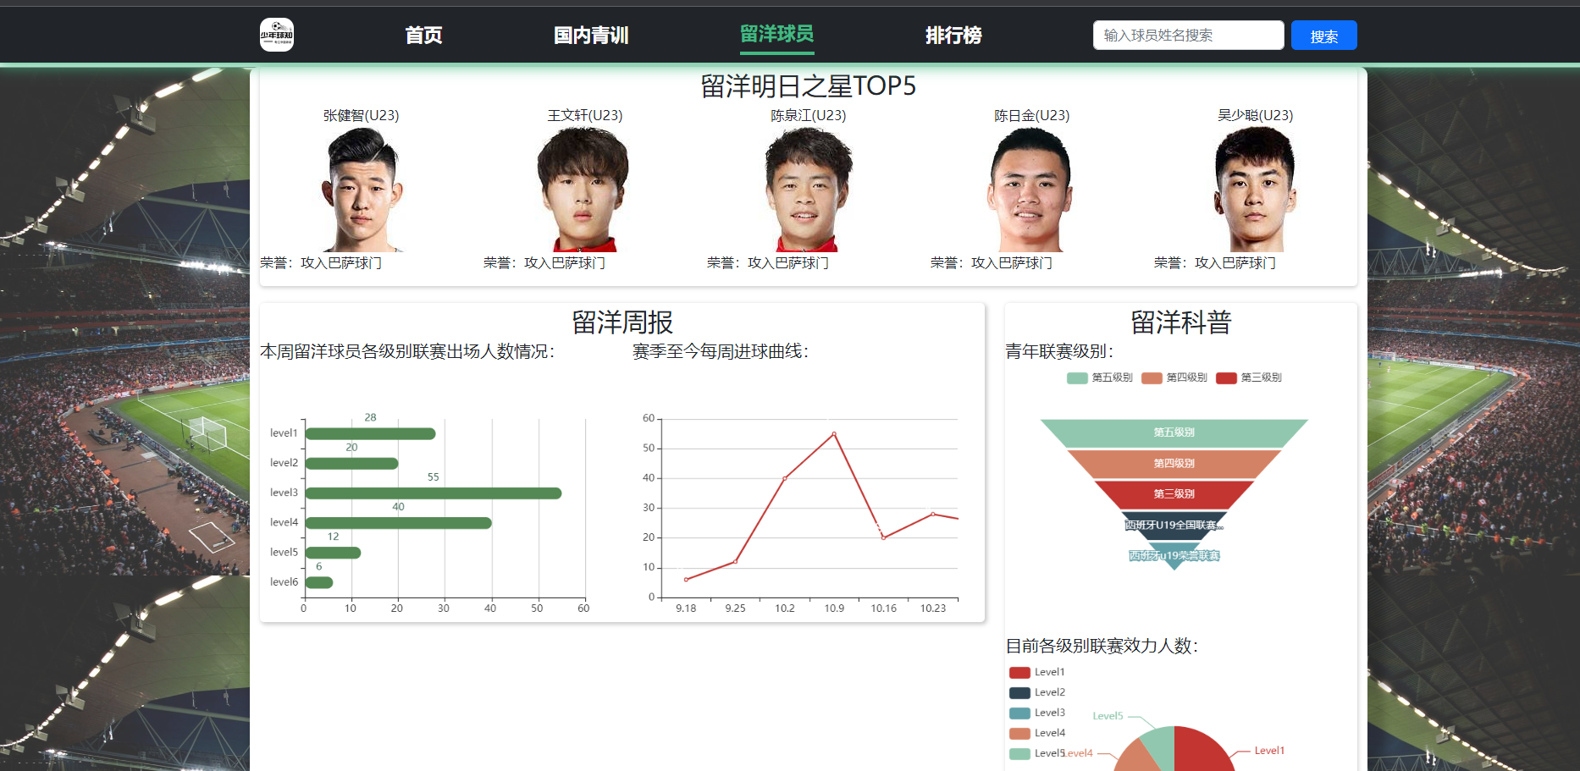Click the 9.18 data point on goals curve
Image resolution: width=1580 pixels, height=771 pixels.
click(686, 580)
